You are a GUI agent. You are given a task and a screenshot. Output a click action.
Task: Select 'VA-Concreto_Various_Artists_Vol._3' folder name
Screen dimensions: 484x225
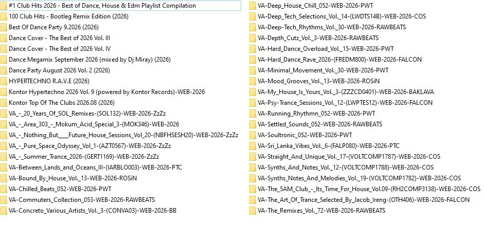[x=93, y=211]
